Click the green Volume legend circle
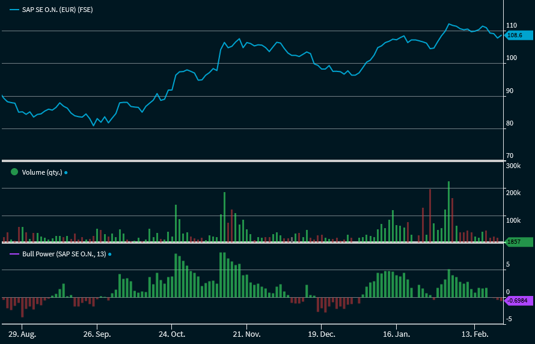This screenshot has height=344, width=535. click(x=14, y=172)
